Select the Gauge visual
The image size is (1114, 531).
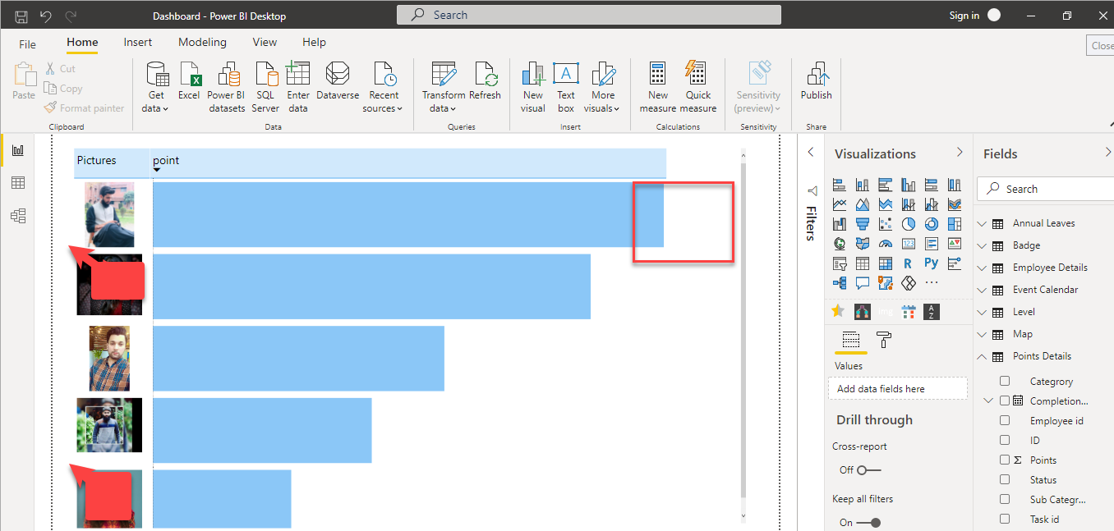coord(886,244)
